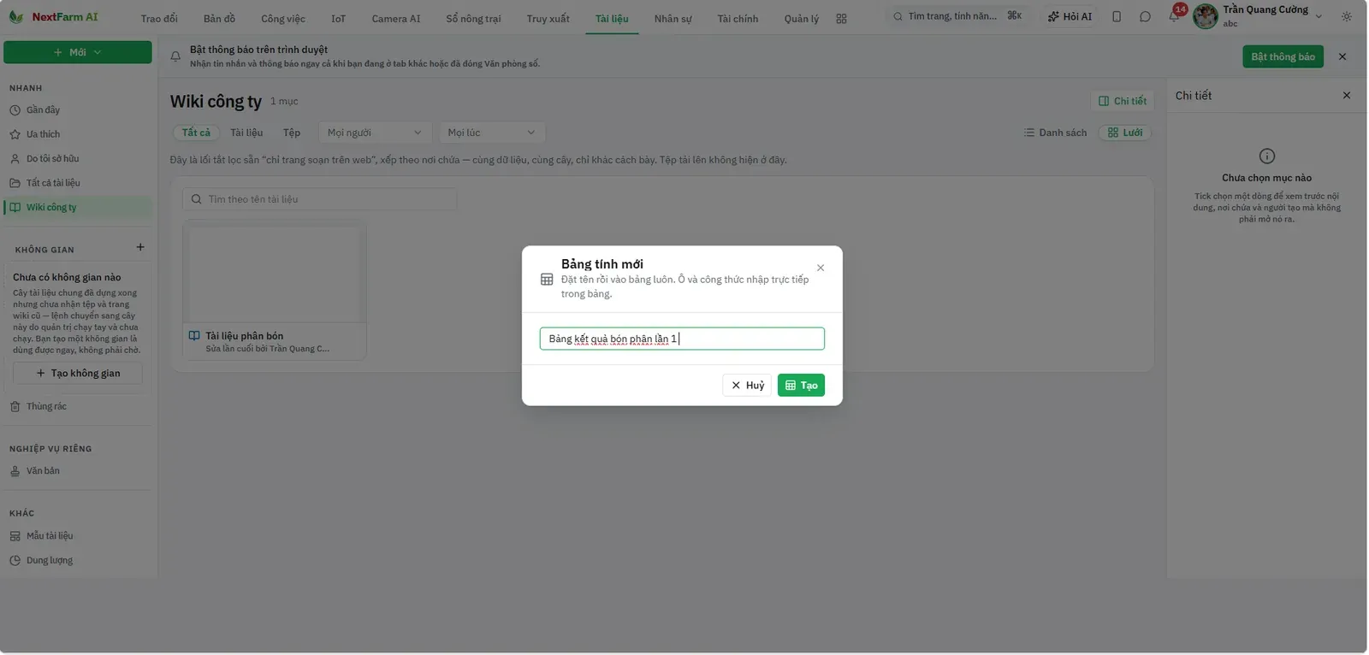Open Thùng rác in sidebar

(x=79, y=406)
